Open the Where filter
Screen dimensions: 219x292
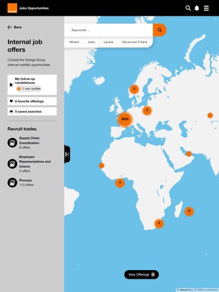pos(74,42)
